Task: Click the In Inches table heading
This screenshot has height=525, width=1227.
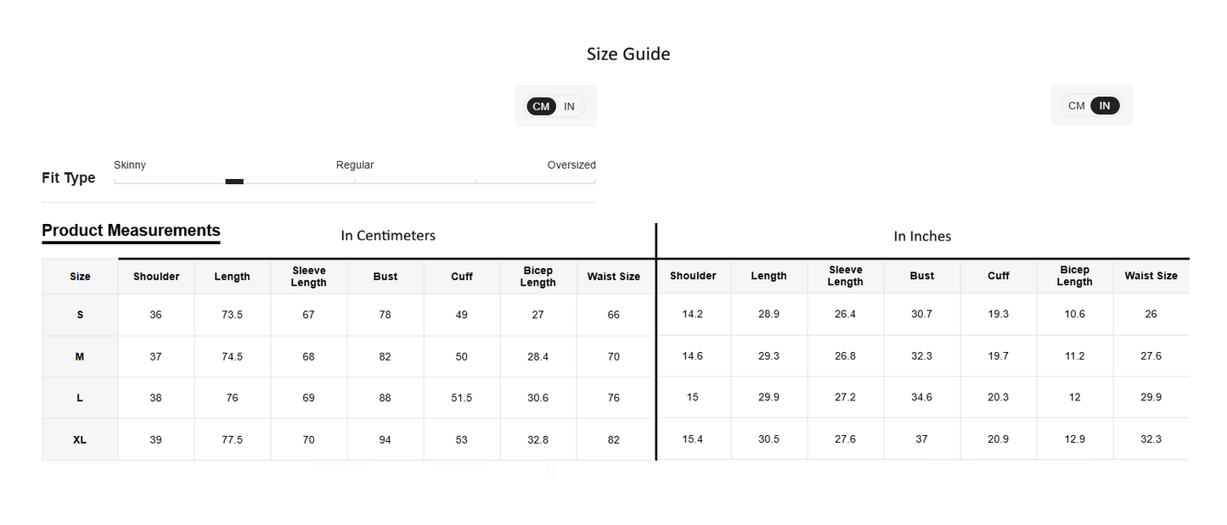Action: click(x=922, y=237)
